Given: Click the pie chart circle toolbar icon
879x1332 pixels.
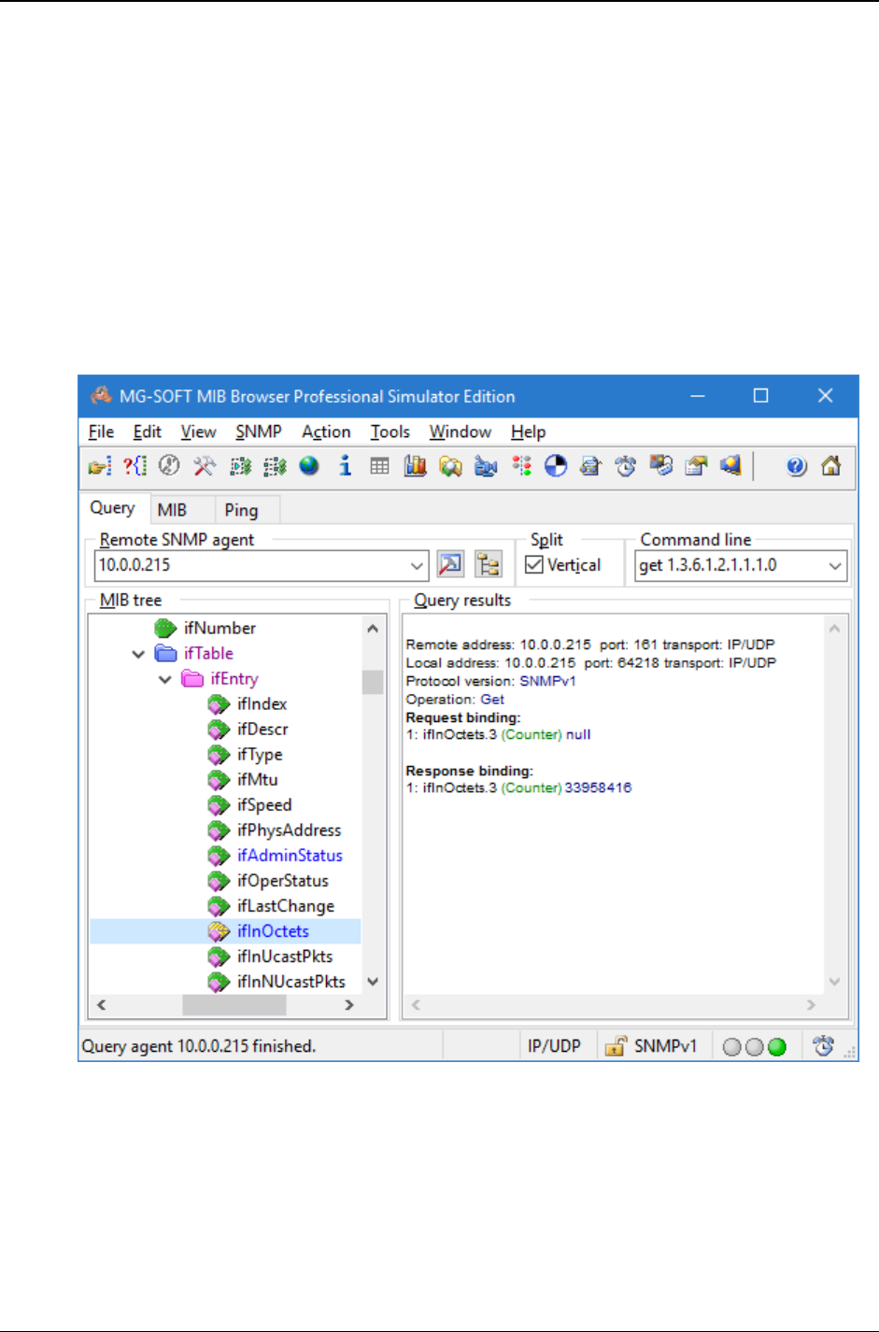Looking at the screenshot, I should coord(556,465).
